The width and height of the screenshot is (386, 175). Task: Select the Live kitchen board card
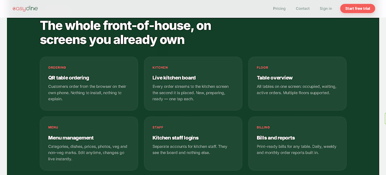(x=193, y=84)
